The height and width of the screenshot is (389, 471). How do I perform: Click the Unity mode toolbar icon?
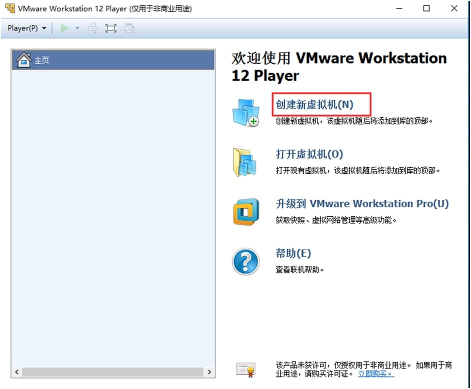click(x=129, y=28)
